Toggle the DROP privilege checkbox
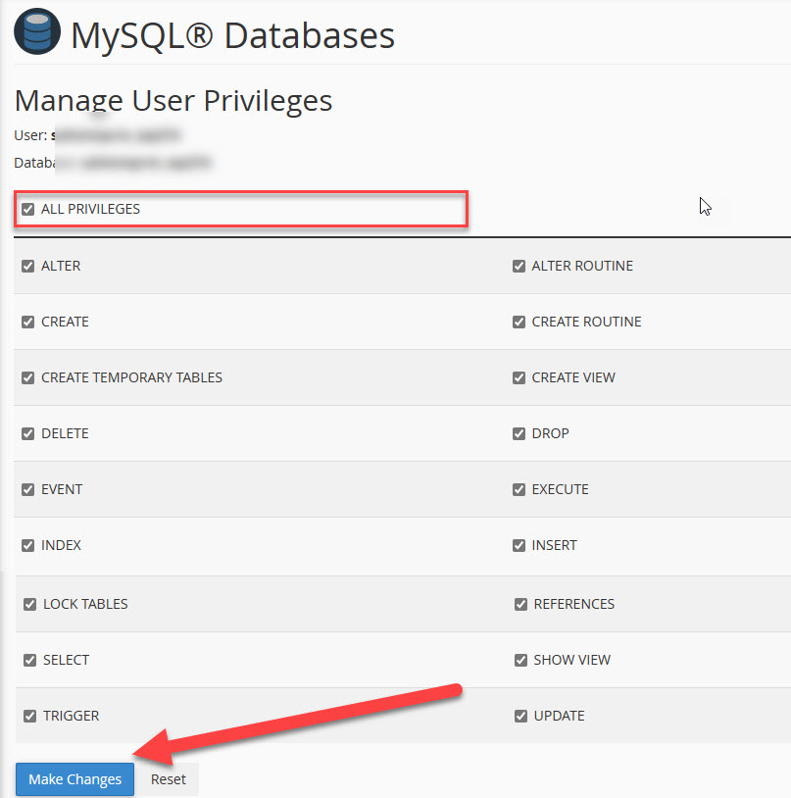 tap(519, 433)
